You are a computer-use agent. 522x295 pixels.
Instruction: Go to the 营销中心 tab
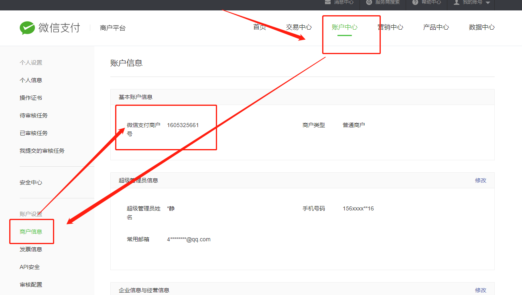tap(390, 27)
